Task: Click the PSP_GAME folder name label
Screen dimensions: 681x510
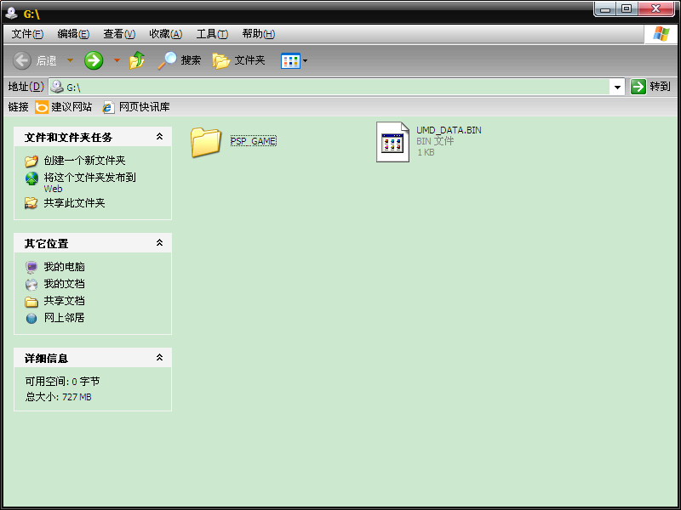Action: coord(253,141)
